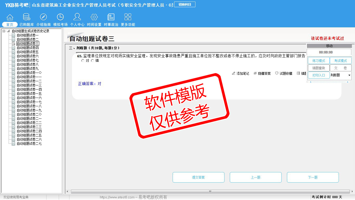
Task: Switch to 练习模式 tab
Action: click(x=319, y=61)
